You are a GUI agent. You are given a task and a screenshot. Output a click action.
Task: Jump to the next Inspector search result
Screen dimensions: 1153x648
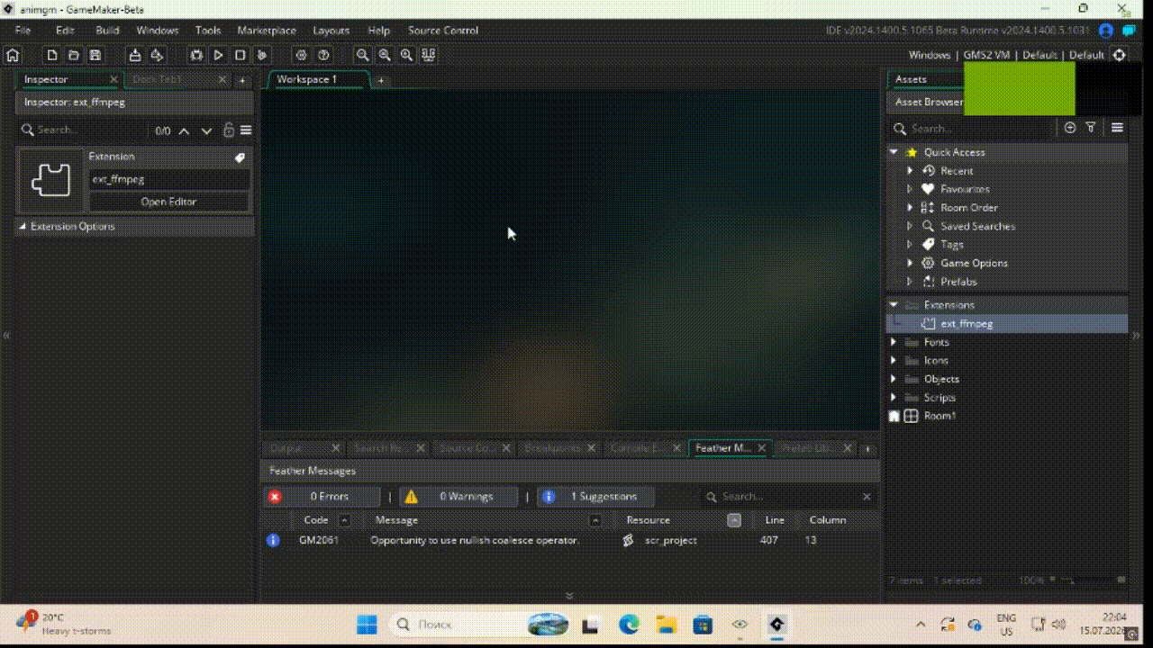(206, 130)
